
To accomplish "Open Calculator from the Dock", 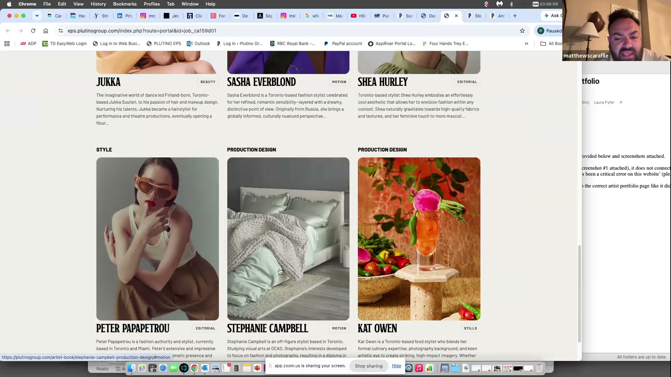I will click(236, 368).
